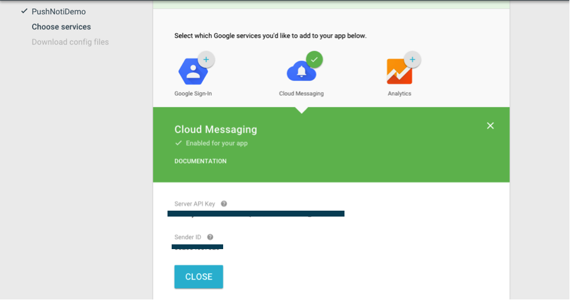Toggle green checkmark badge on Cloud Messaging

point(314,60)
